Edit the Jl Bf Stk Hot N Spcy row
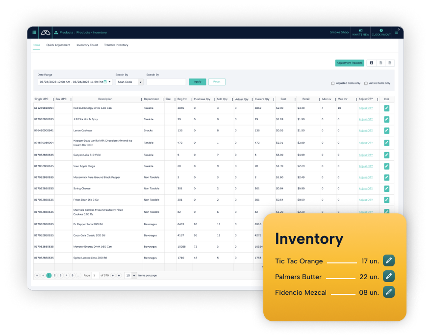The image size is (431, 336). [x=386, y=119]
